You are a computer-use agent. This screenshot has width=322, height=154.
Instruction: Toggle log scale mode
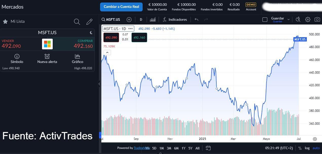[307, 148]
